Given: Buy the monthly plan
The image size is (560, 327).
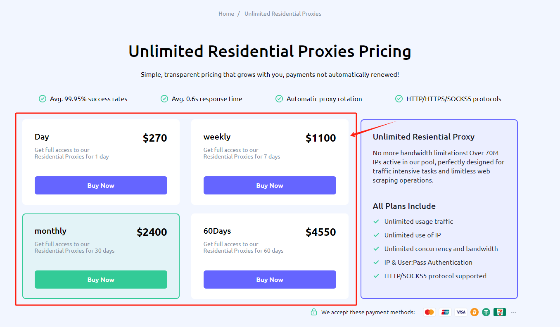Looking at the screenshot, I should click(101, 280).
